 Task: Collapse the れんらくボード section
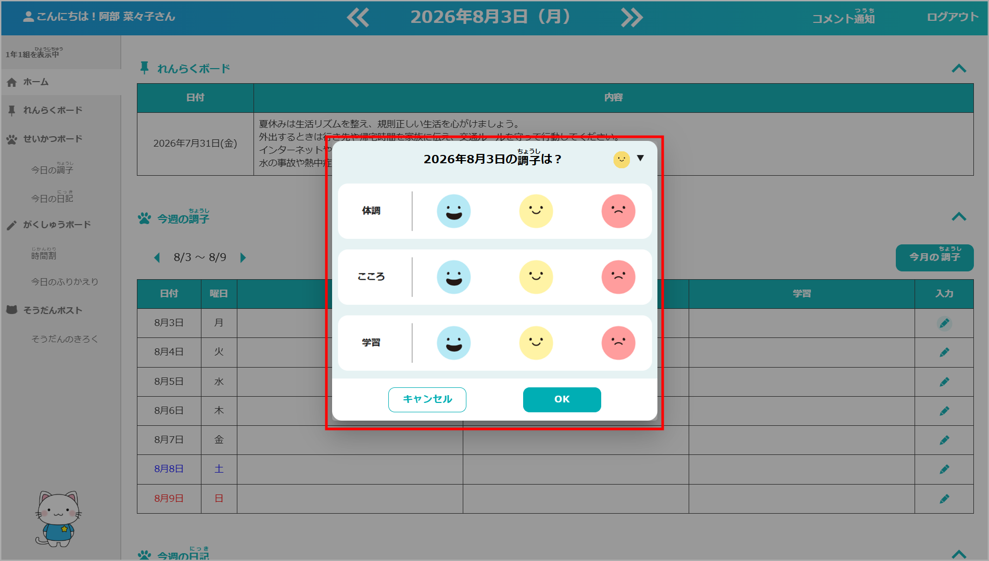(959, 69)
